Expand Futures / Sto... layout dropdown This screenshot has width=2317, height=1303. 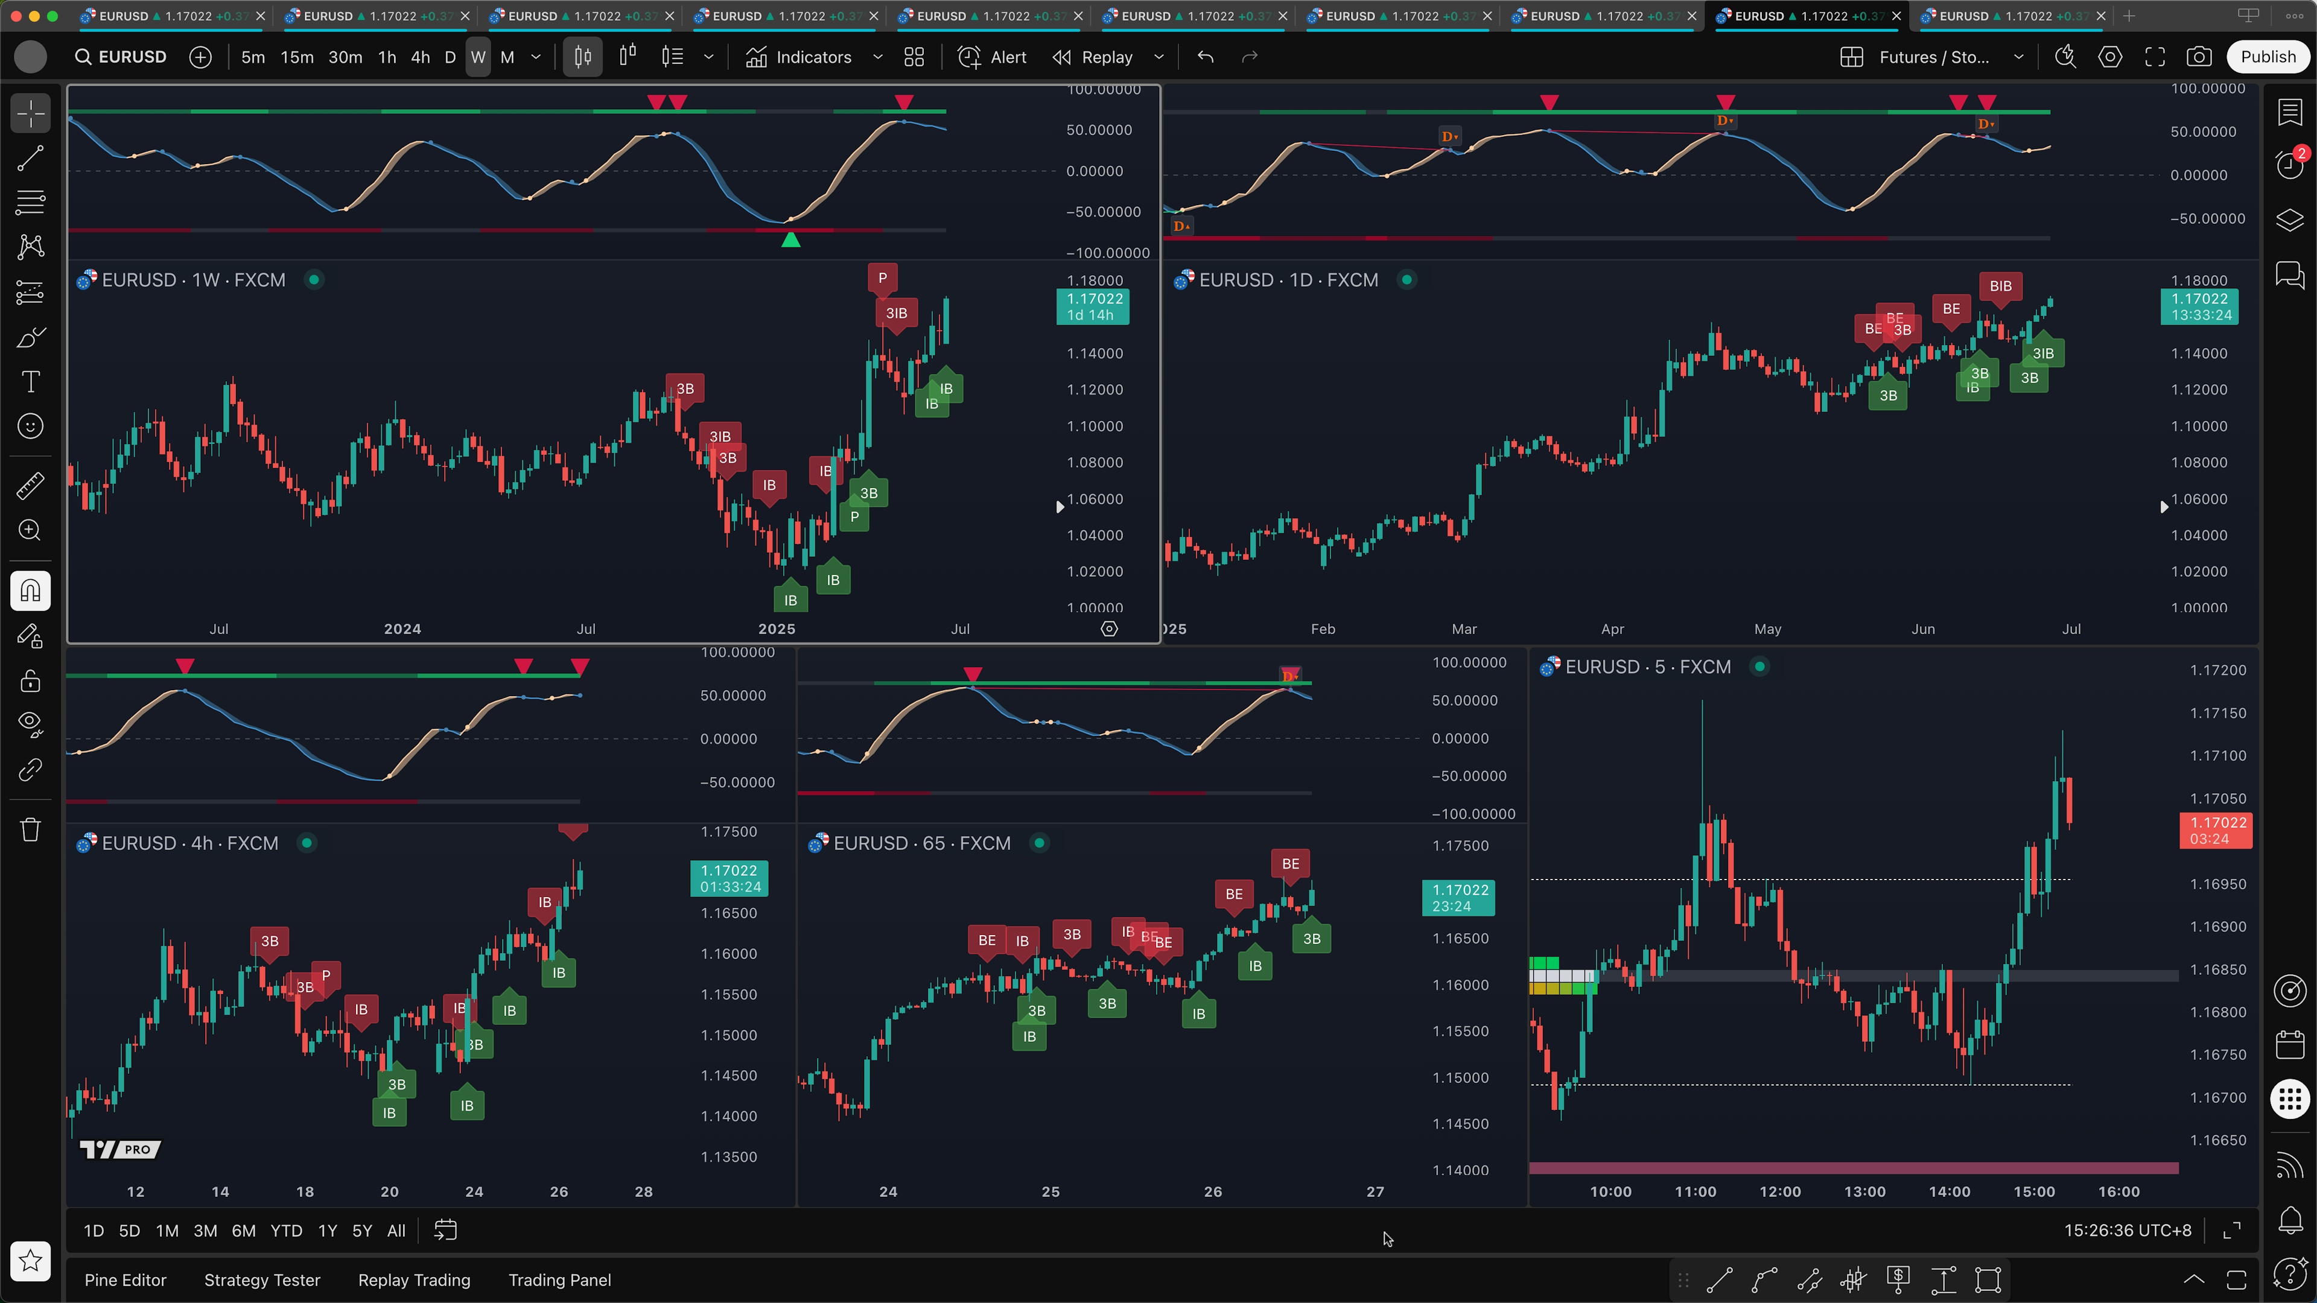(2018, 57)
